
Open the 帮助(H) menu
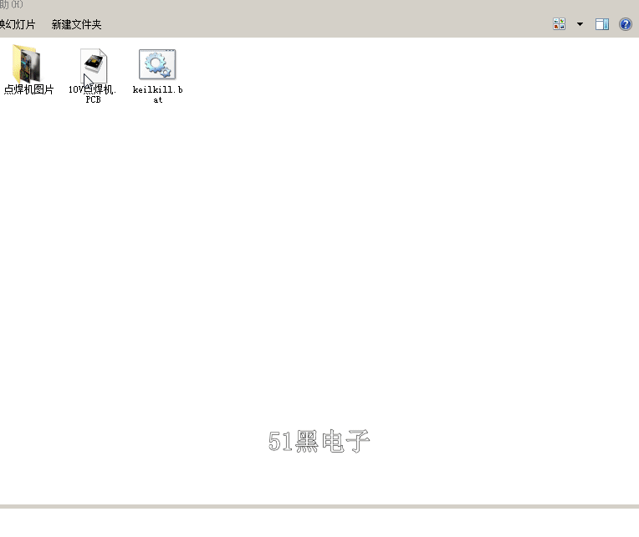[12, 4]
